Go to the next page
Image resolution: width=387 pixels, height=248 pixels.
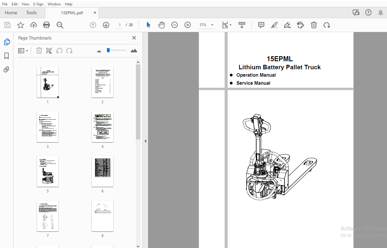(106, 25)
